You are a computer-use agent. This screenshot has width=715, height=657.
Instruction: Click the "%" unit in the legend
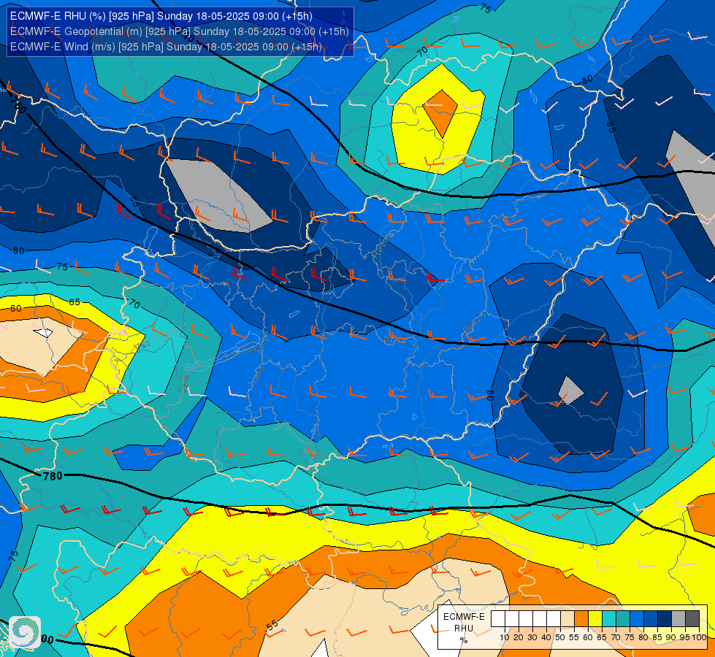[x=464, y=640]
